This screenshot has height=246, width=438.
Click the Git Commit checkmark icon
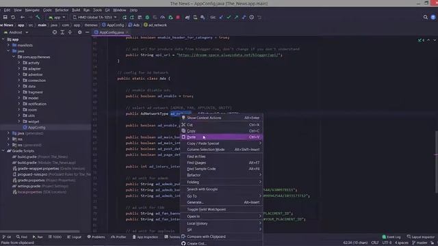229,17
